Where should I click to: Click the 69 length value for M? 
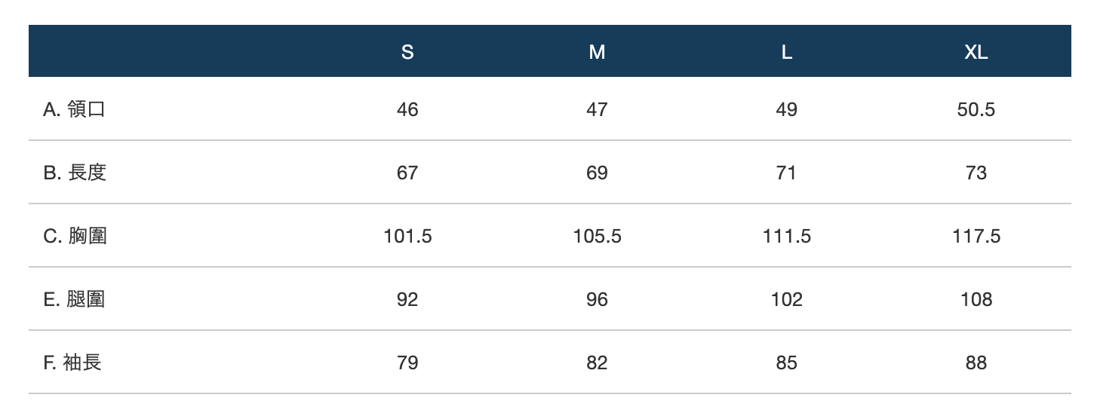[597, 173]
